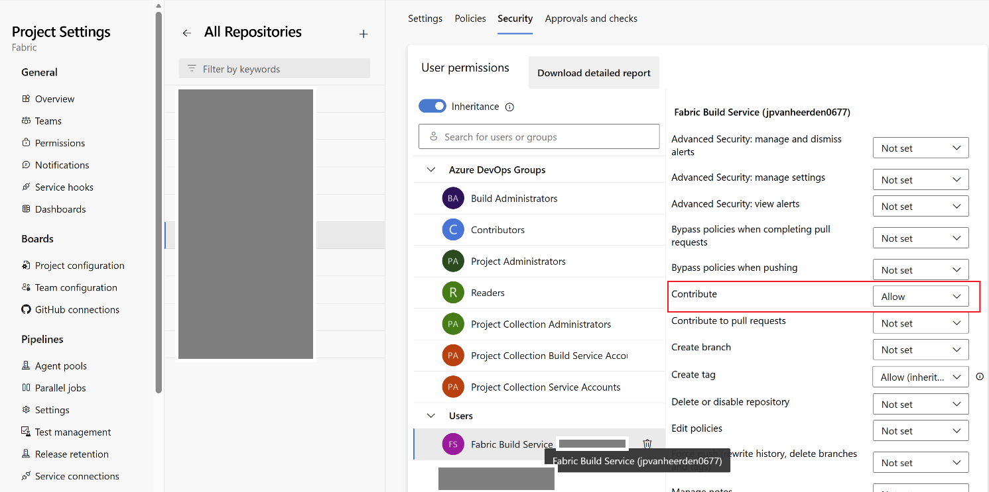This screenshot has width=989, height=492.
Task: Open the Contribute permission dropdown
Action: click(921, 297)
